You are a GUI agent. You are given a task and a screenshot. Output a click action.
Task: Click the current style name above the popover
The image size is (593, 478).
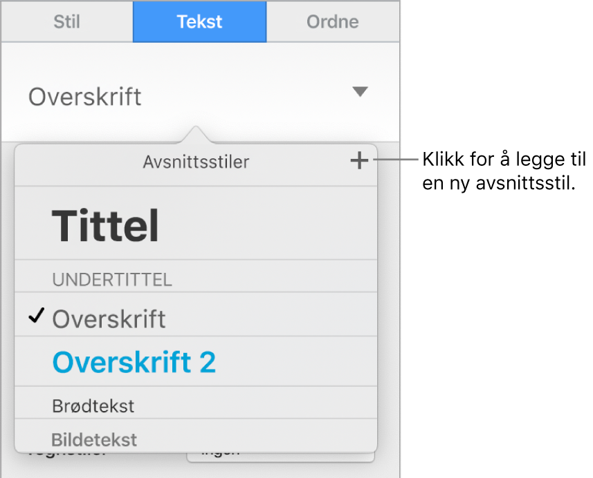click(x=85, y=97)
